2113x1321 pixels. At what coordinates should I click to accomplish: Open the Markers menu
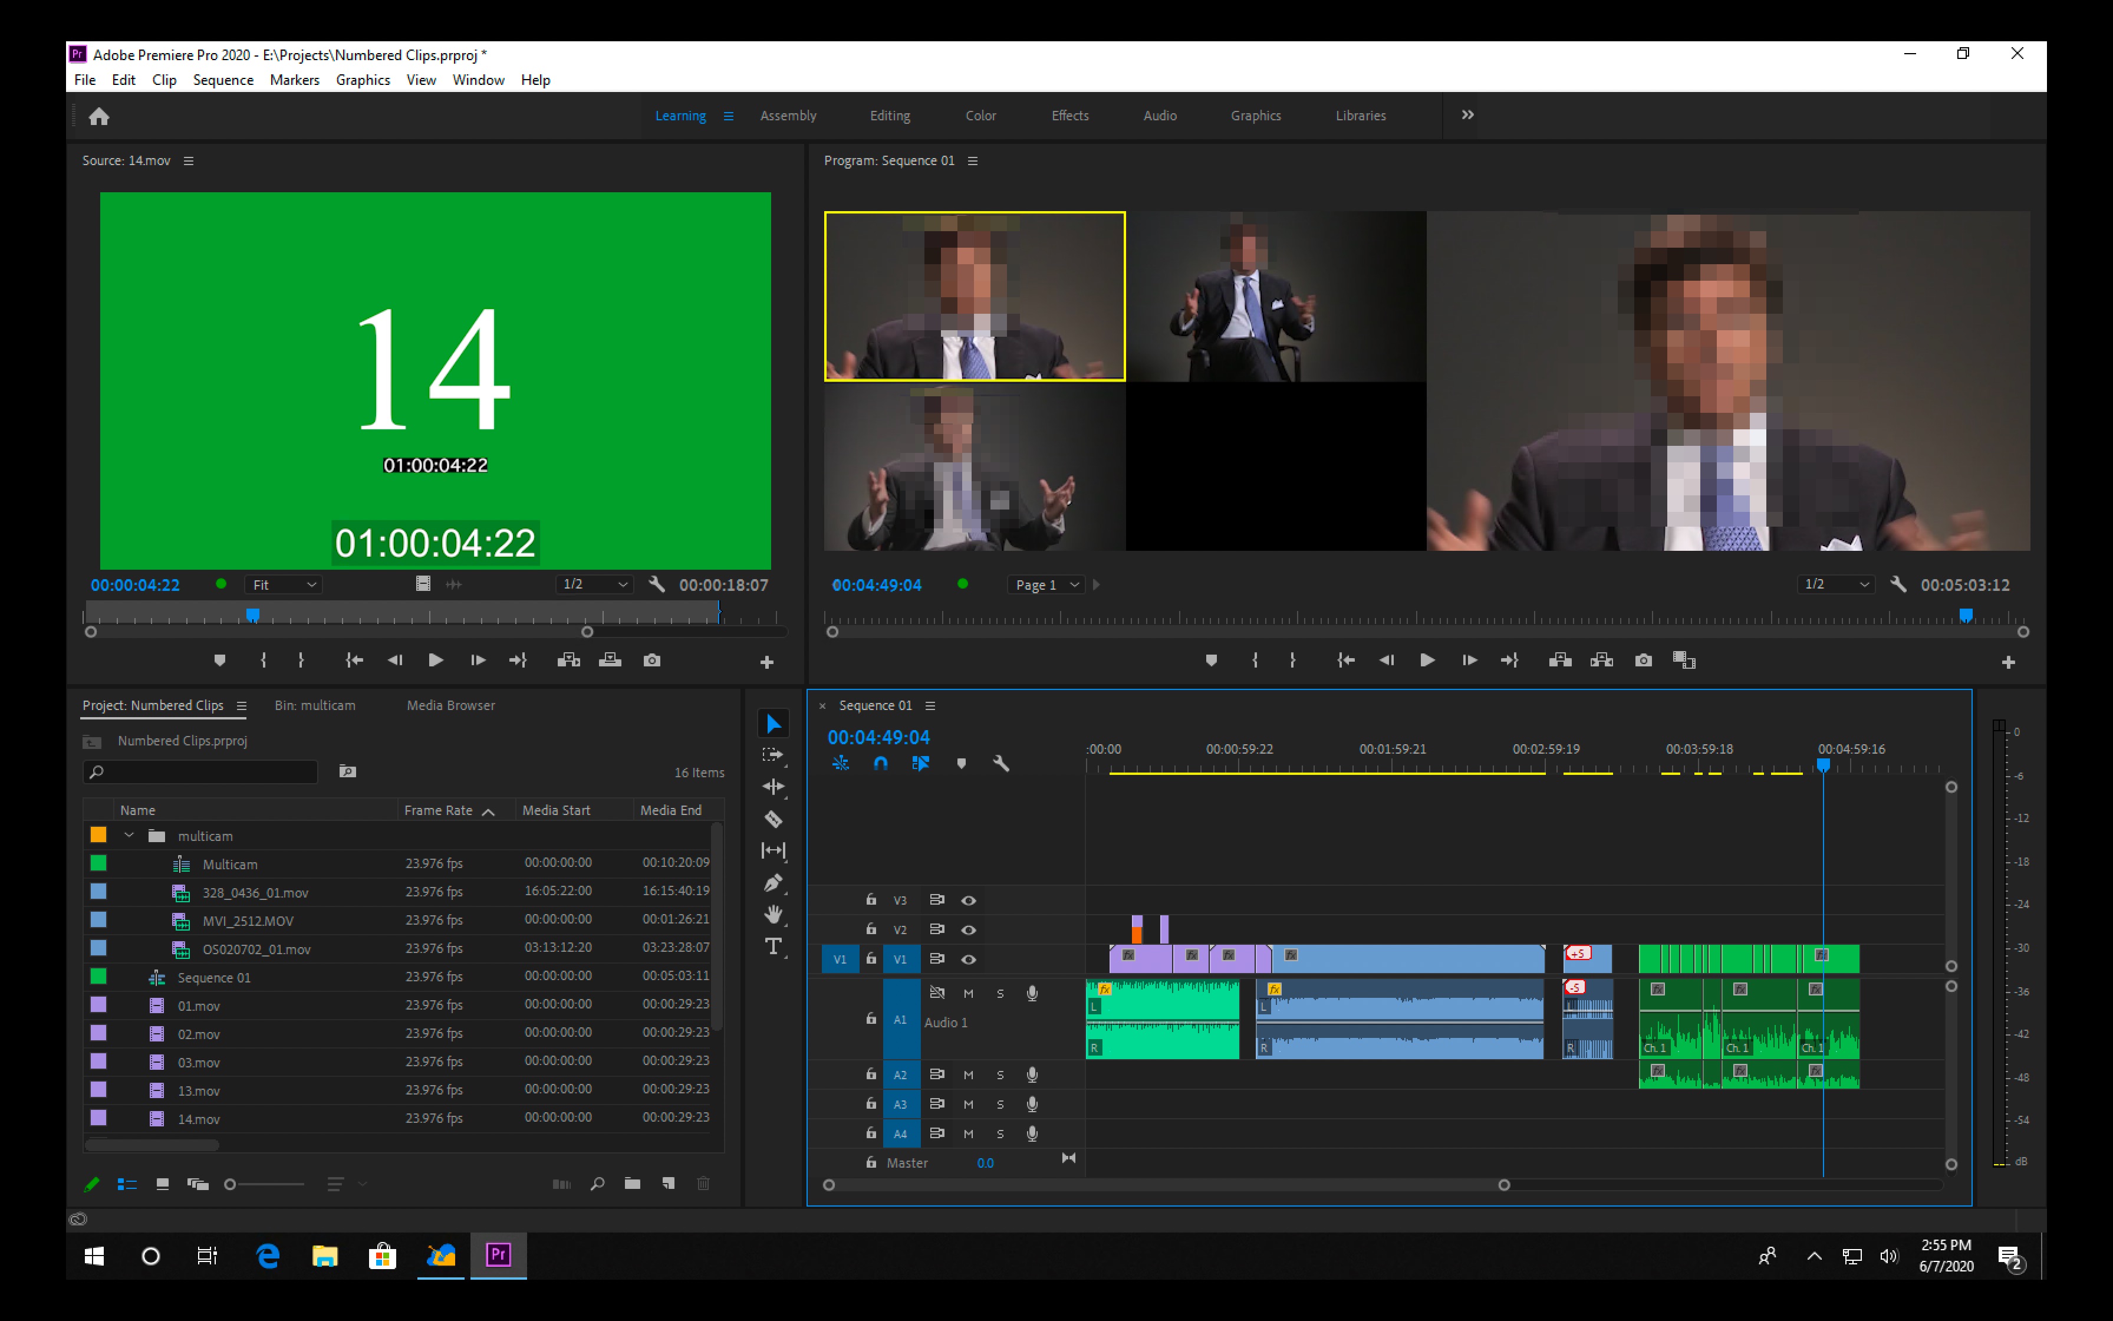point(294,80)
